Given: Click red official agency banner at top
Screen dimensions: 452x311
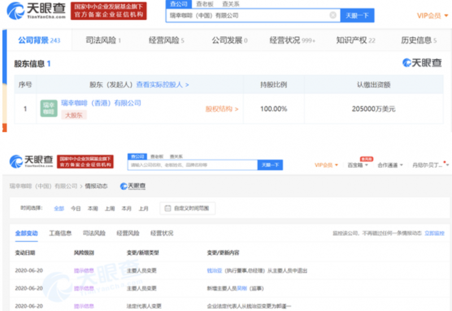Looking at the screenshot, I should (x=108, y=11).
